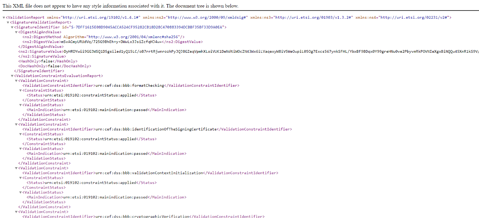Collapse ConstraintStatus under the validationContextInitialization constraint
Image resolution: width=479 pixels, height=218 pixels.
pyautogui.click(x=21, y=178)
